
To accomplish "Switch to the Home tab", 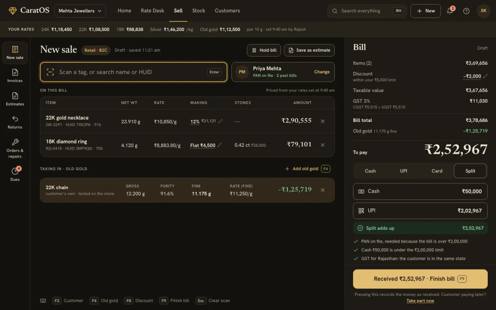I will tap(124, 11).
